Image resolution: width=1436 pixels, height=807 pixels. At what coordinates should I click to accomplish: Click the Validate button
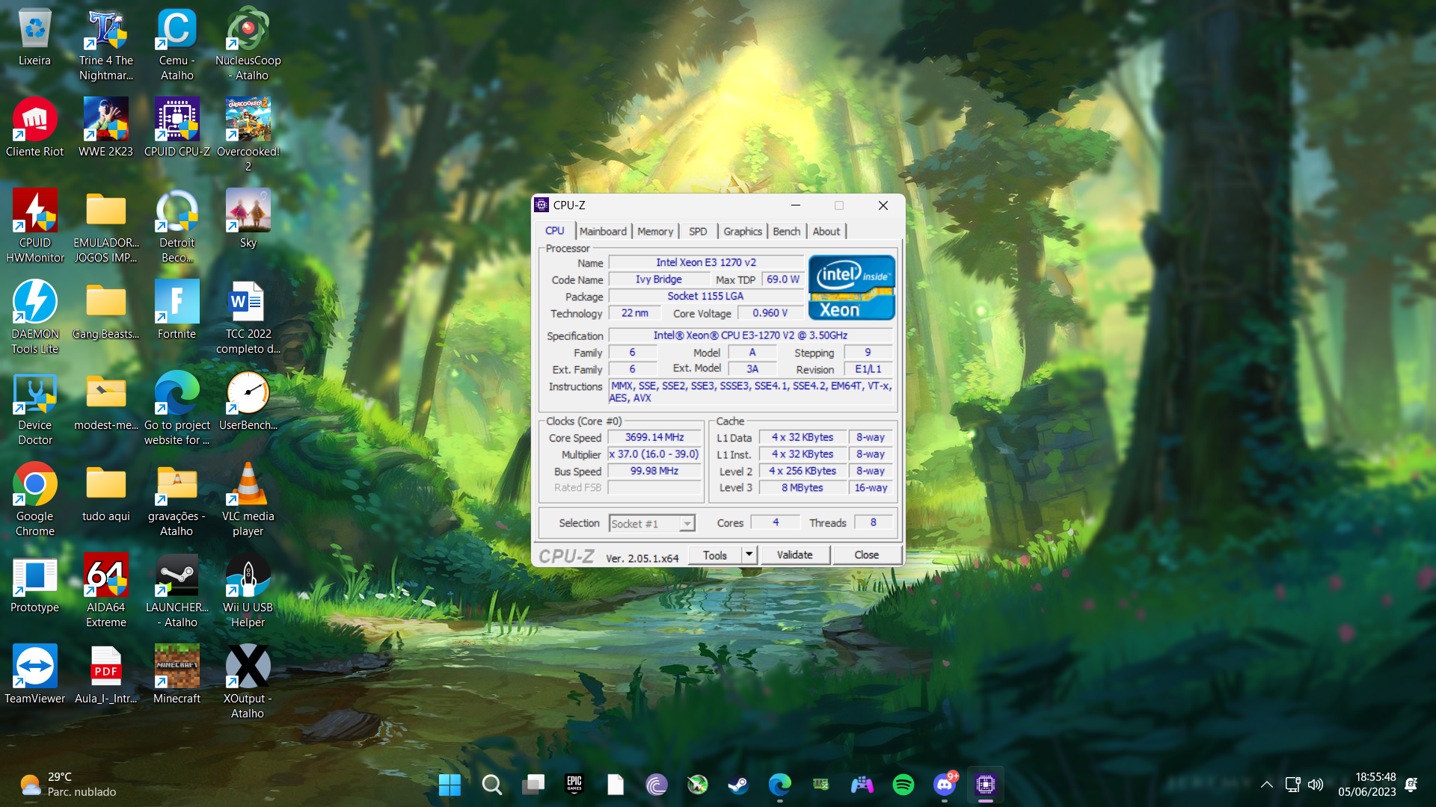794,555
